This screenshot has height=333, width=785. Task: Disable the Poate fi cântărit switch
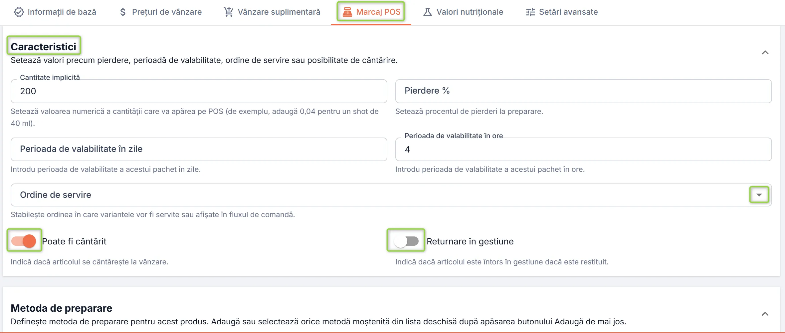point(24,241)
